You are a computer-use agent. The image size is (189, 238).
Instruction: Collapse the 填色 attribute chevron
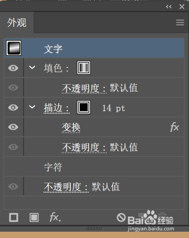pos(32,67)
